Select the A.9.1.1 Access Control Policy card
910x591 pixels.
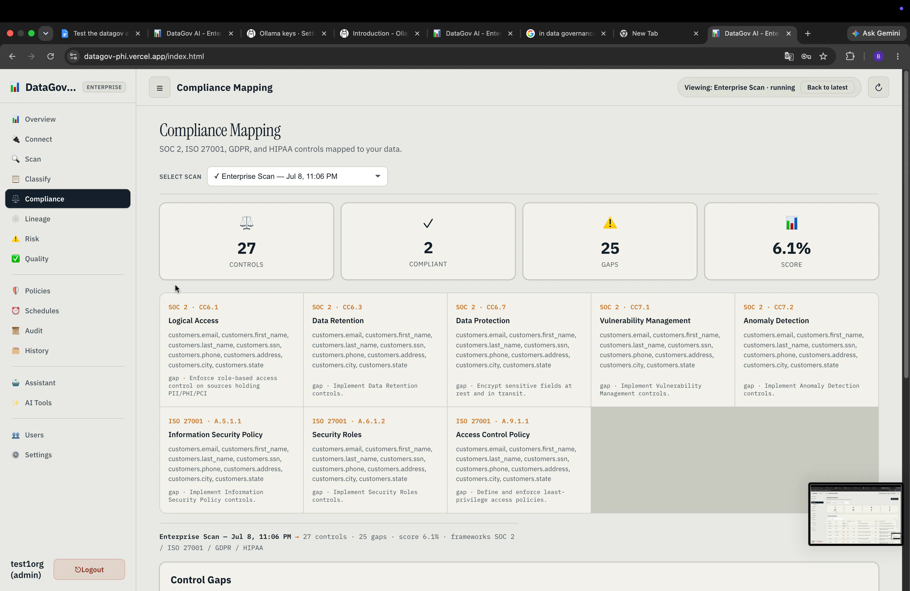519,460
